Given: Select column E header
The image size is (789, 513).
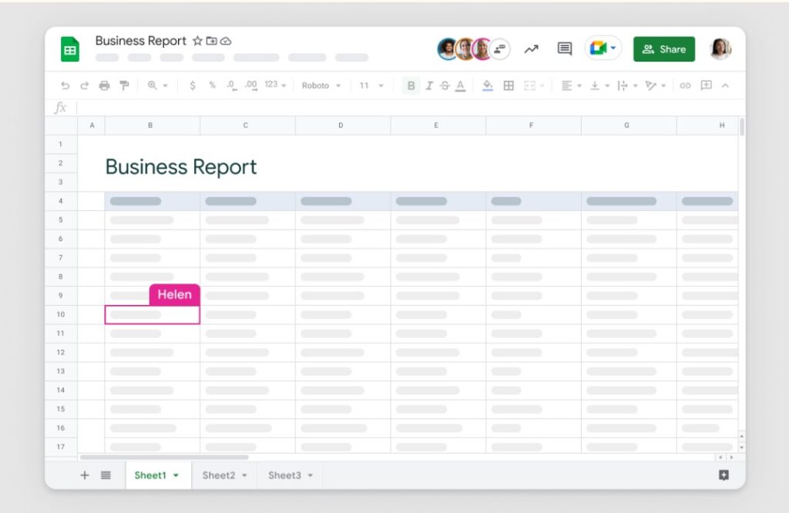Looking at the screenshot, I should 438,126.
